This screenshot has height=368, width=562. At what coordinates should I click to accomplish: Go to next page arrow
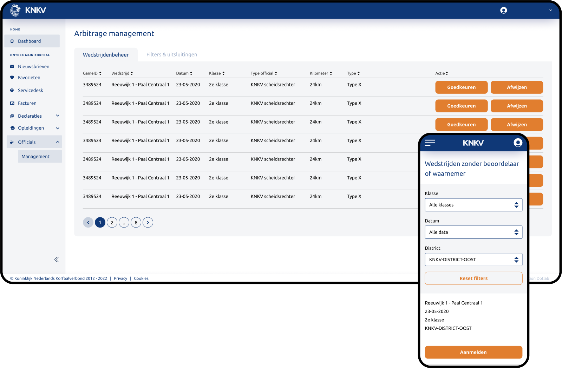[148, 222]
